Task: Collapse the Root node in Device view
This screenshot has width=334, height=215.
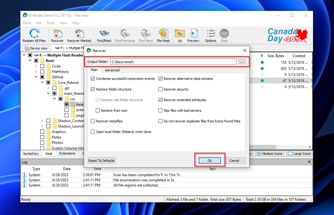Action: pos(30,60)
